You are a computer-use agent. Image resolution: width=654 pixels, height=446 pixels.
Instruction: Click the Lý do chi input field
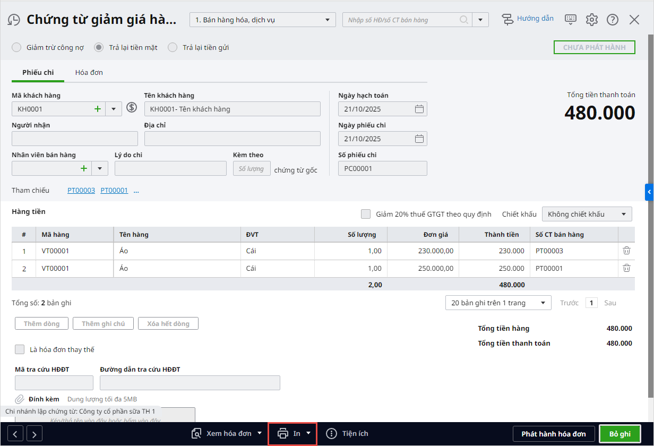tap(170, 168)
